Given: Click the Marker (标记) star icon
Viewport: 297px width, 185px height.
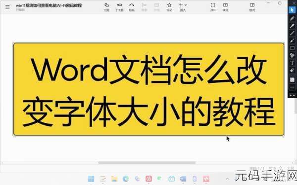Looking at the screenshot, I should click(169, 5).
